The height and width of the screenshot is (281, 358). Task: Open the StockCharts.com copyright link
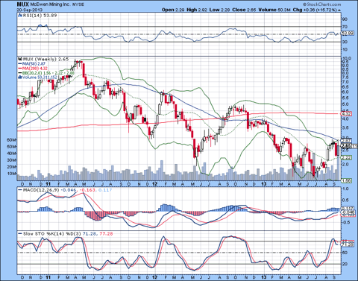321,4
